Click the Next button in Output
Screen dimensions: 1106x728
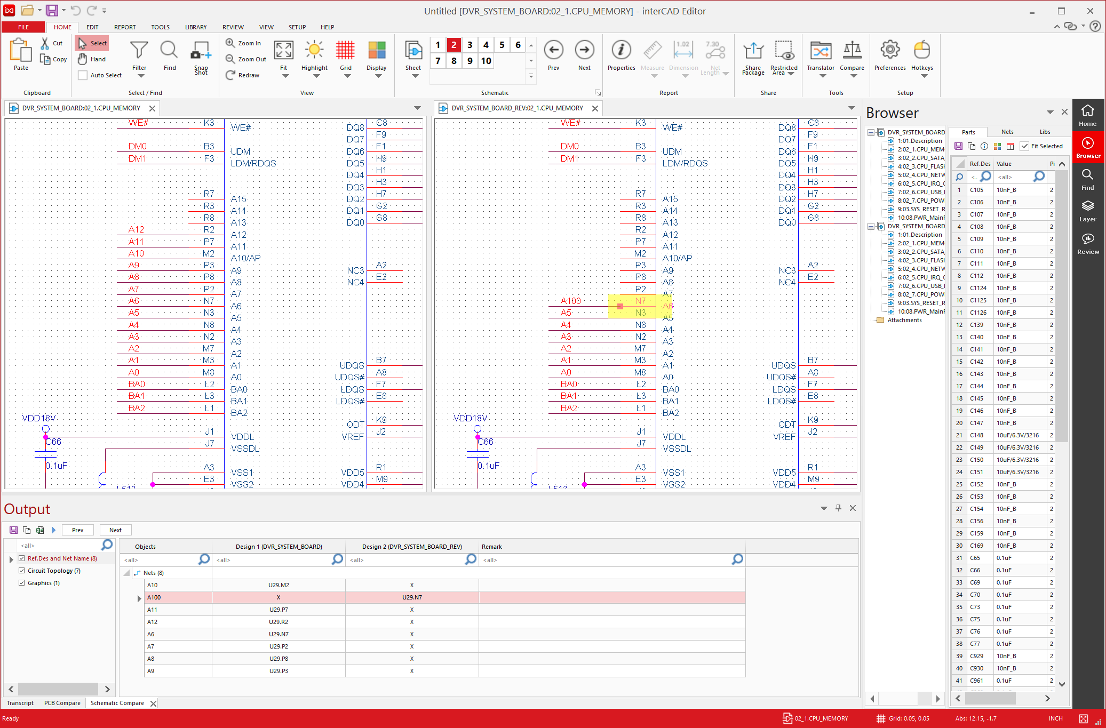115,530
